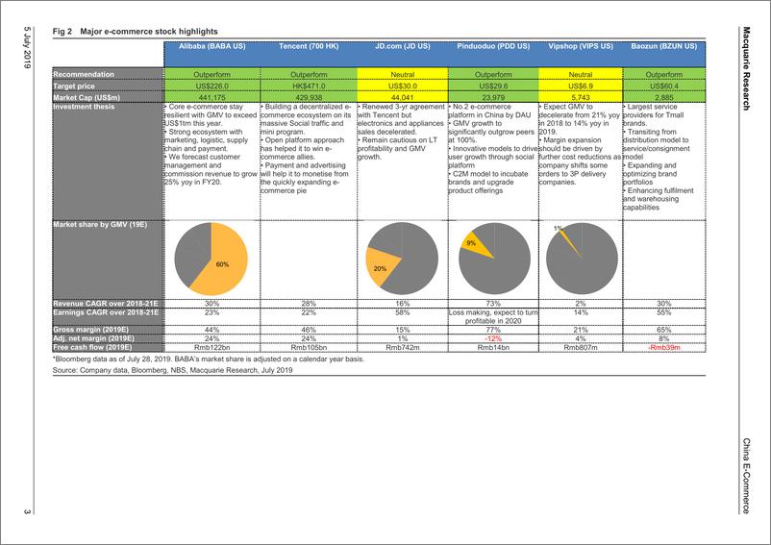Click the 73% revenue CAGR for Pinduoduo
The width and height of the screenshot is (771, 545).
pos(493,304)
